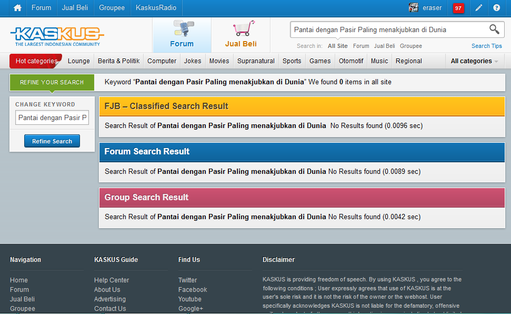511x314 pixels.
Task: Open the Computer category
Action: point(162,61)
